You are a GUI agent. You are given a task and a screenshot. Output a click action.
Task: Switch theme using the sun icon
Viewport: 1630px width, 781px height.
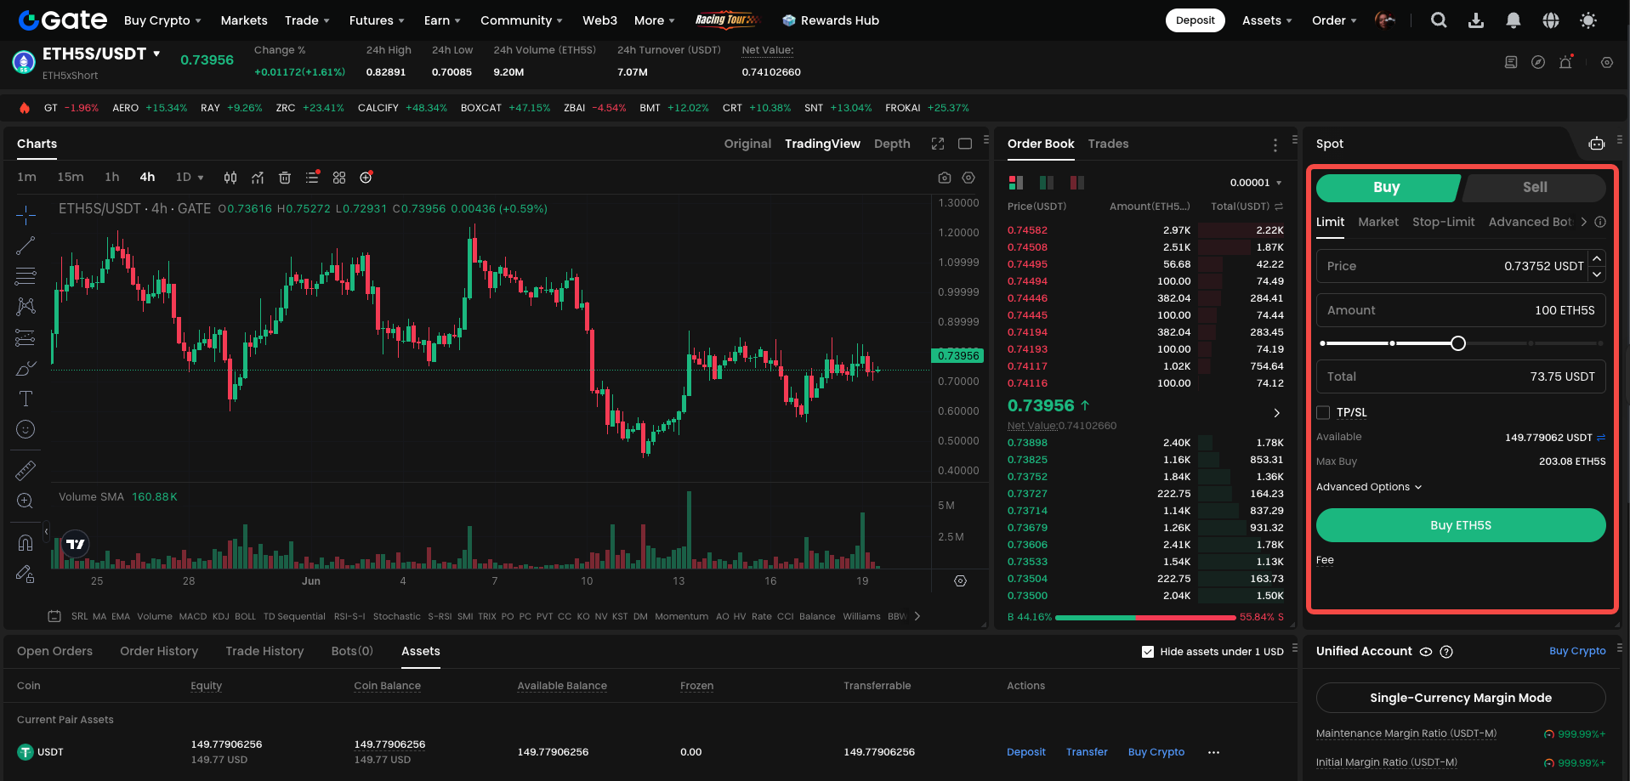click(1587, 20)
